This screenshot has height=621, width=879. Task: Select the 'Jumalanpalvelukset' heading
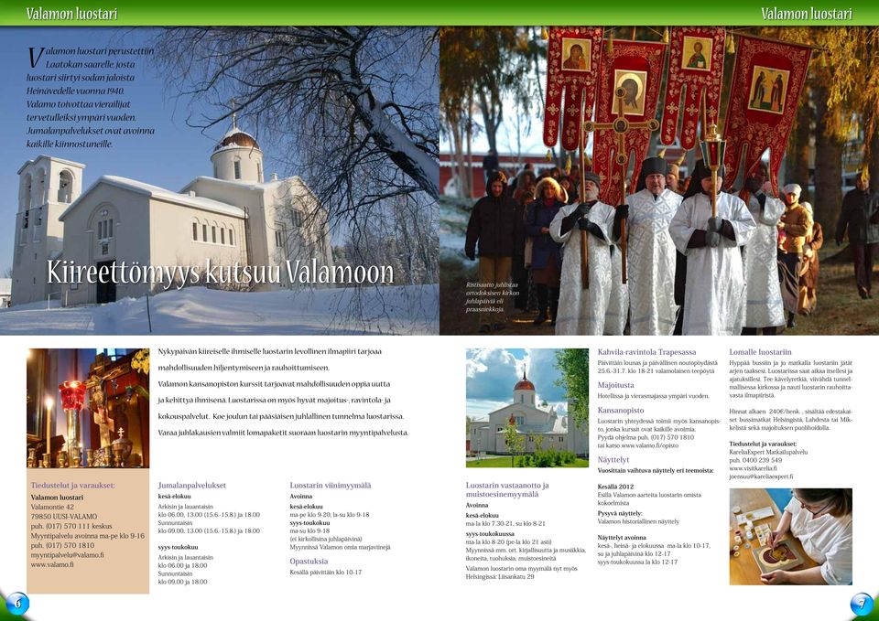191,486
